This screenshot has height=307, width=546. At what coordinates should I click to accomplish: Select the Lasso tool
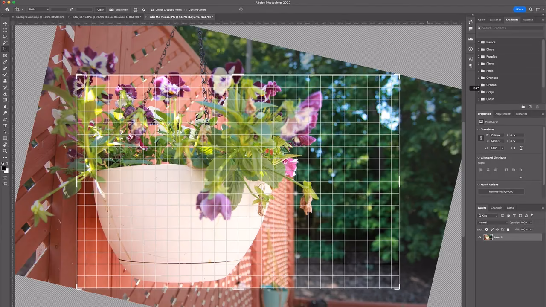5,37
